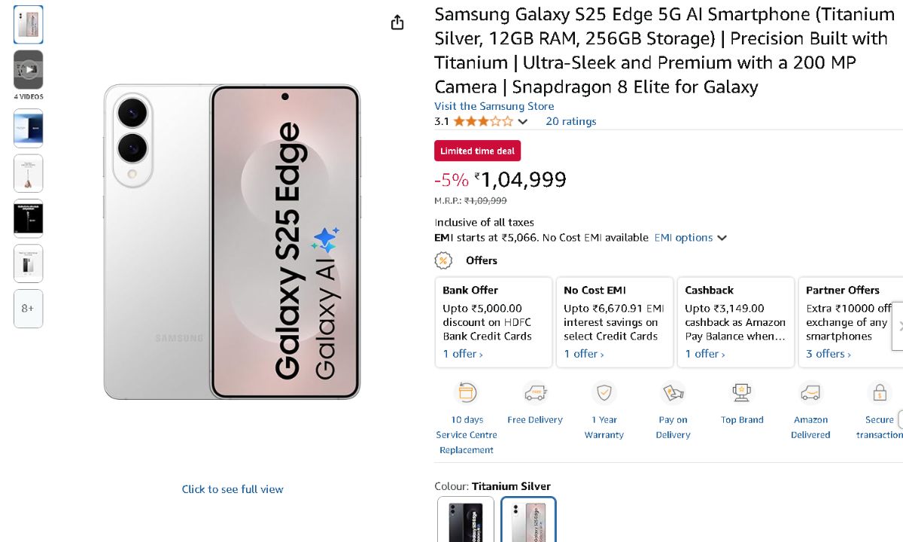Click the 10 days Service Centre Replacement icon
The width and height of the screenshot is (903, 542).
pyautogui.click(x=467, y=393)
